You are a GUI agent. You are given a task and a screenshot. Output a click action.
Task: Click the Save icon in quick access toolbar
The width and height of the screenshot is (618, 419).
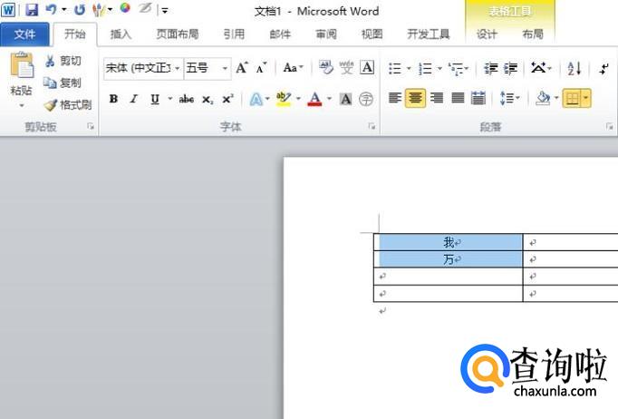[x=32, y=10]
